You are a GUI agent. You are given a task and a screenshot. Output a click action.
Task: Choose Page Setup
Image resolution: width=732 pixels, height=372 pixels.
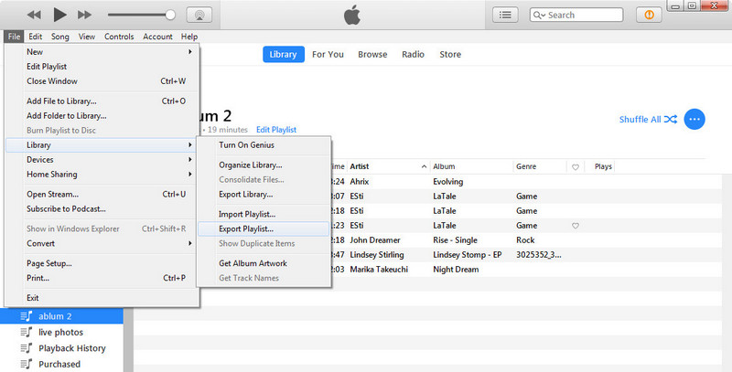102,263
